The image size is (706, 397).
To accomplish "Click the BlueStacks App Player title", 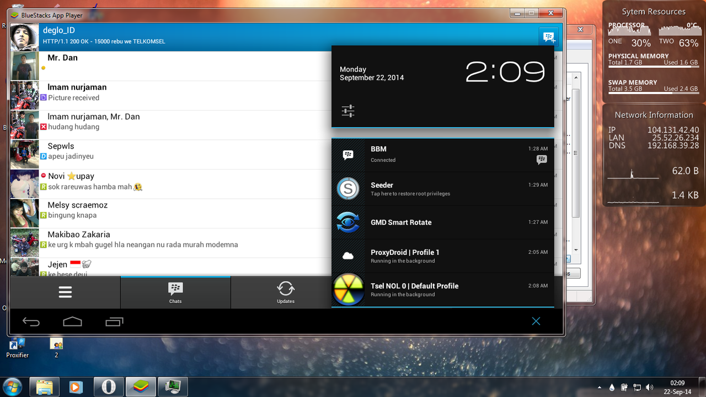I will click(52, 15).
